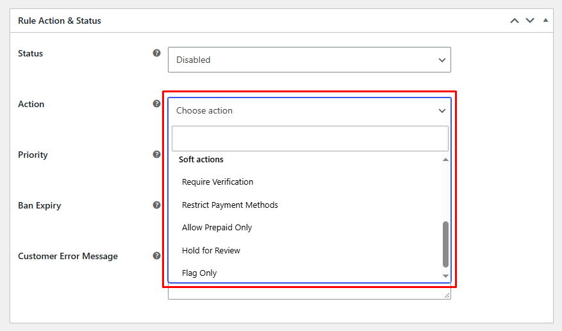Viewport: 562px width, 331px height.
Task: Click the action list scrollbar thumb
Action: point(445,244)
